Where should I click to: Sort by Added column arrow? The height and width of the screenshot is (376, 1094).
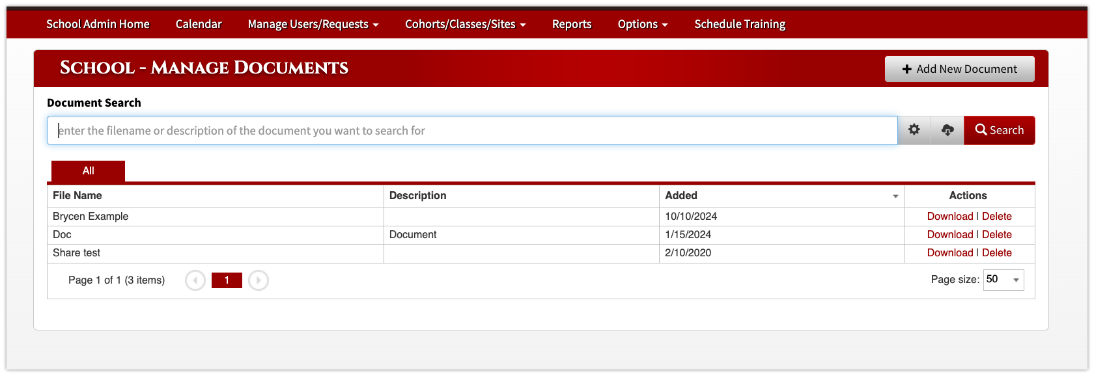(895, 196)
